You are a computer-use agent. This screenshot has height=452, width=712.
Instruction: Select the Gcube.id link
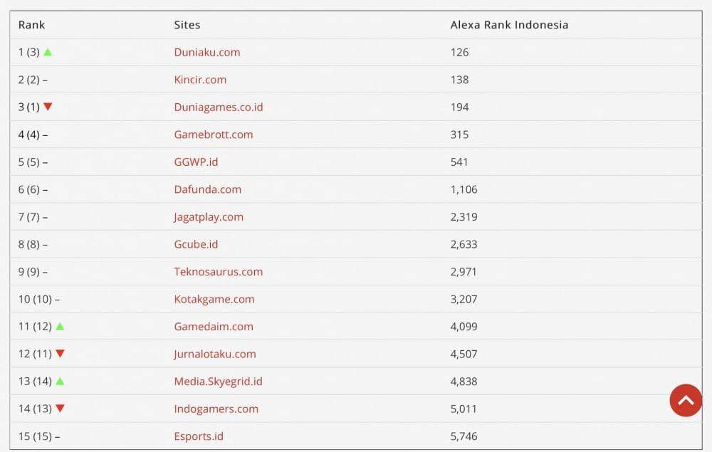click(x=196, y=244)
